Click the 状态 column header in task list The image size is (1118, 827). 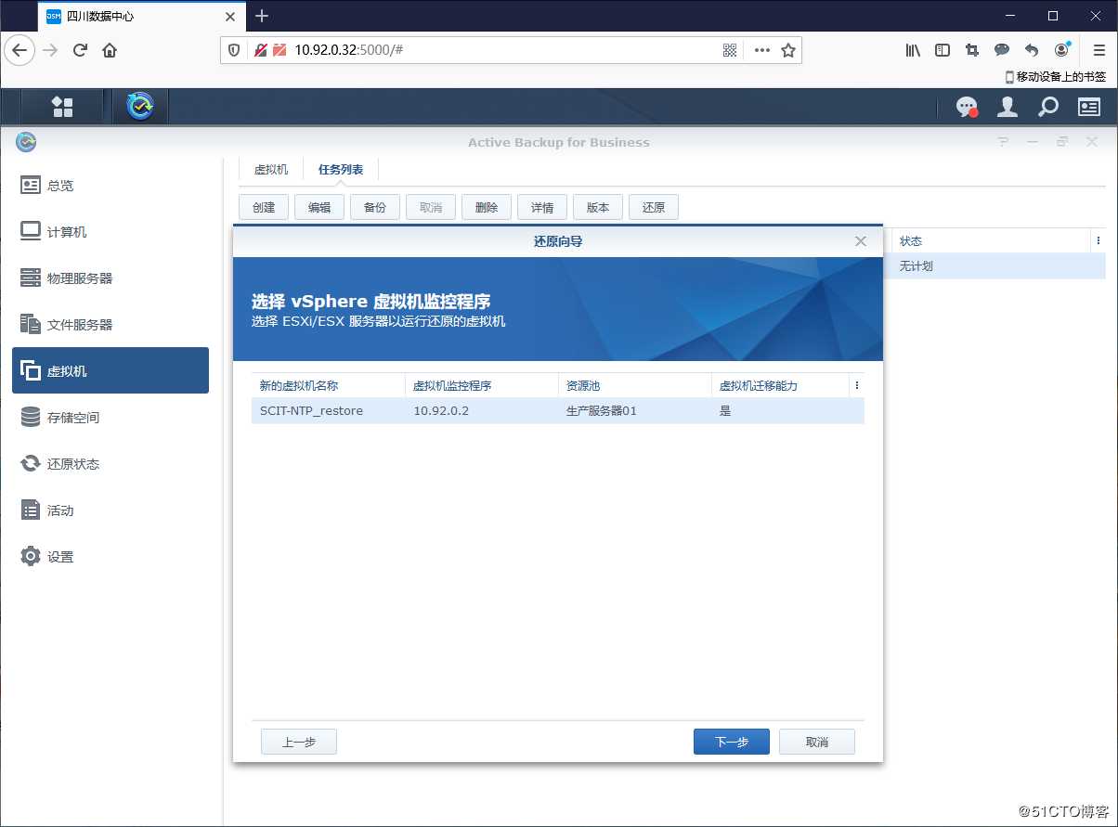click(x=992, y=240)
